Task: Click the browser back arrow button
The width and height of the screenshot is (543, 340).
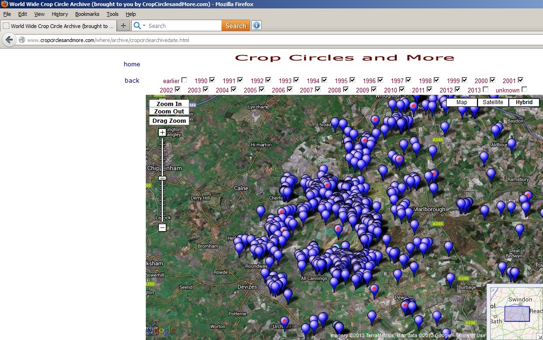Action: (8, 40)
